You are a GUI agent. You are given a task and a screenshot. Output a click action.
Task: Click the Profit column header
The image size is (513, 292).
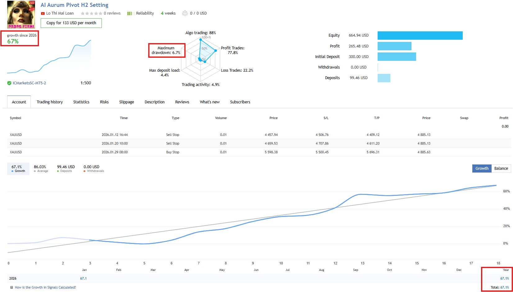click(x=504, y=118)
